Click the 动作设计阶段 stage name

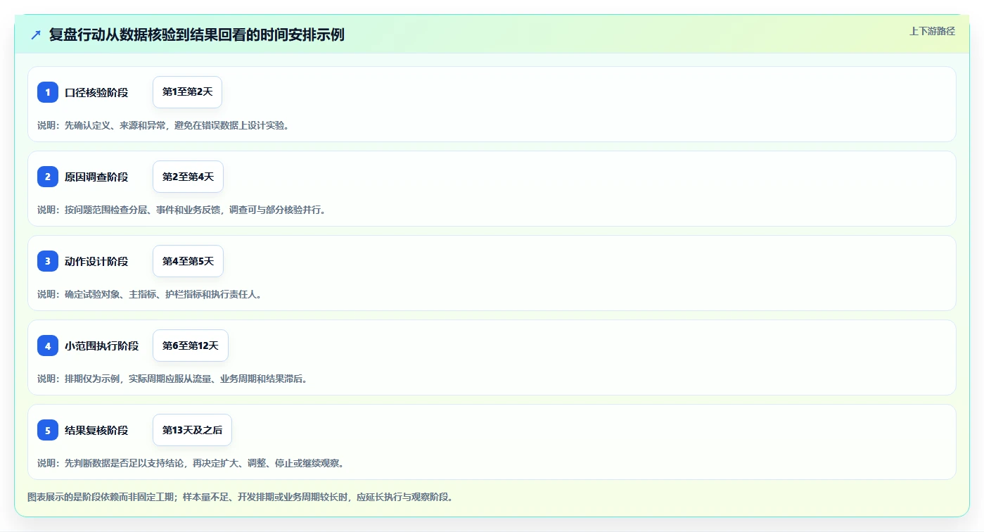point(96,262)
